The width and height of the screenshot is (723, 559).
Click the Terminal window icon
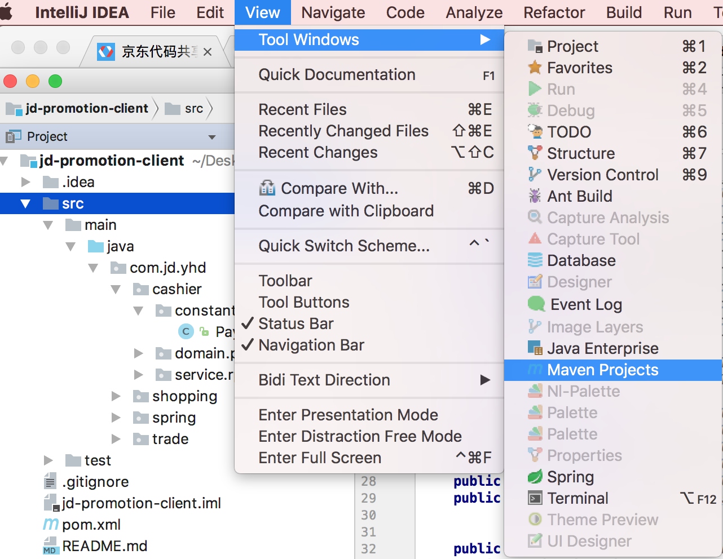click(535, 498)
